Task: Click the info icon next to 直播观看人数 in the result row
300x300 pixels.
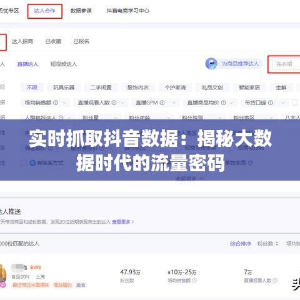Action: (275, 281)
